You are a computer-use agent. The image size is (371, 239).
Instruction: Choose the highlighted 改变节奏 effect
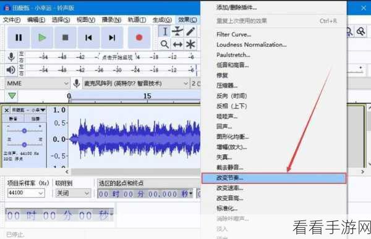pos(274,178)
